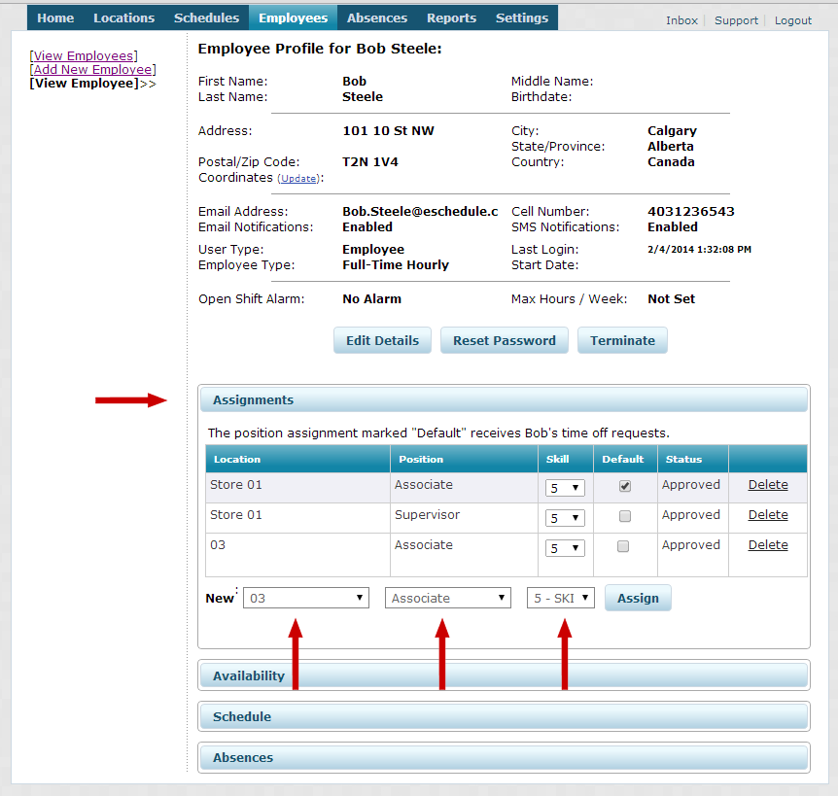Open the new assignment position dropdown
838x796 pixels.
tap(448, 599)
